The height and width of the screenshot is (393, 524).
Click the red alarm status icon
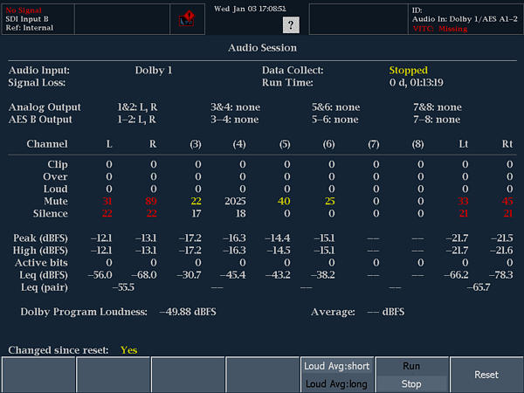coord(187,19)
